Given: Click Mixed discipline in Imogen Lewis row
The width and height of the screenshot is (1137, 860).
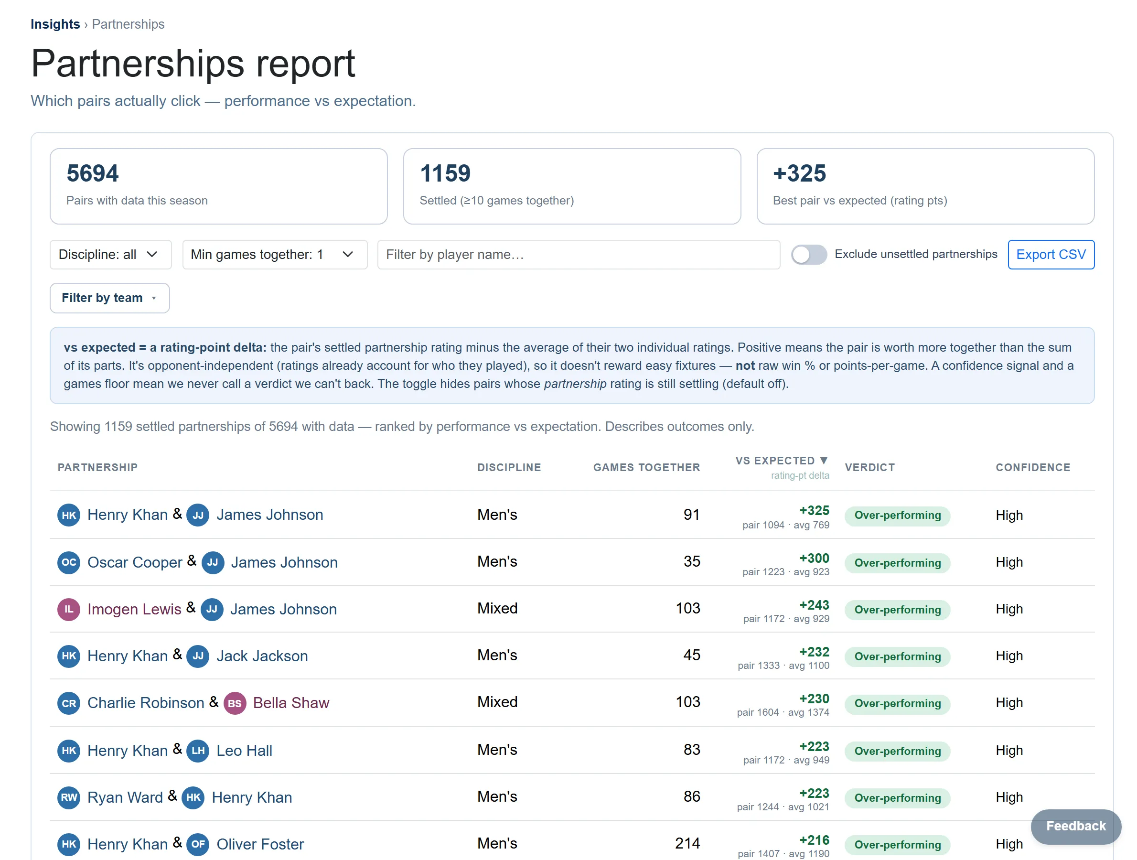Looking at the screenshot, I should [x=497, y=608].
